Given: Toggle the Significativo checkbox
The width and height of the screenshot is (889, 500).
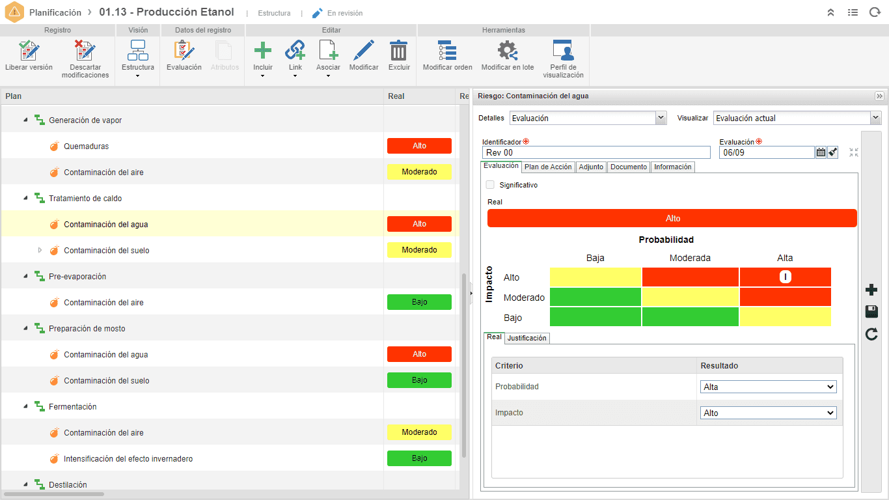Looking at the screenshot, I should [x=490, y=185].
